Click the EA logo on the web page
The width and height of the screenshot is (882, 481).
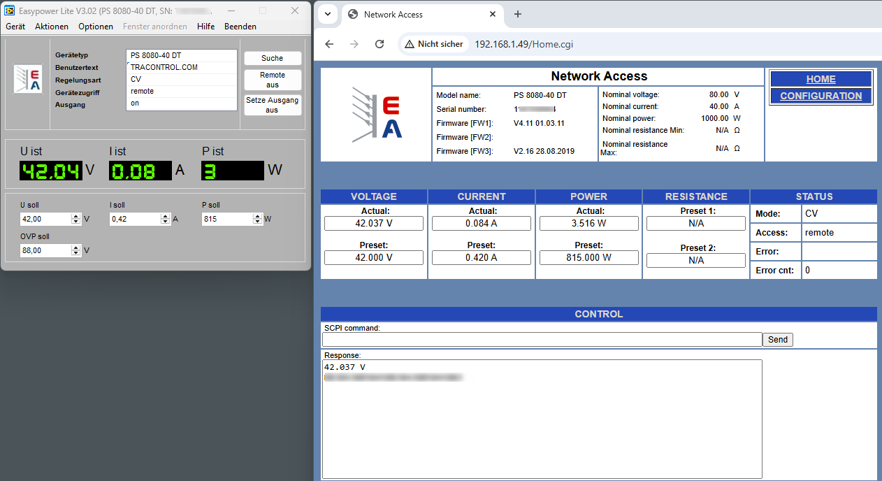coord(377,115)
